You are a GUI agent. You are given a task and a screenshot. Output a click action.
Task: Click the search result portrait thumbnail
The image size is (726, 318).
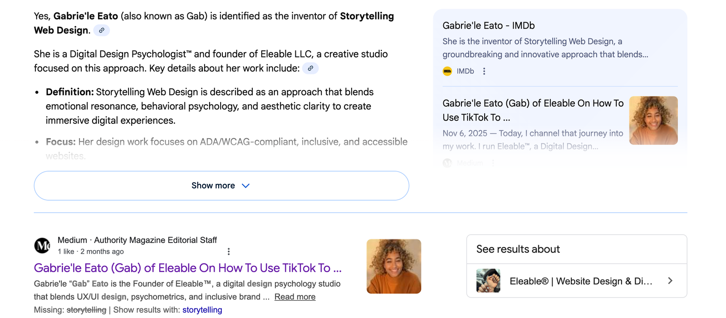point(394,266)
